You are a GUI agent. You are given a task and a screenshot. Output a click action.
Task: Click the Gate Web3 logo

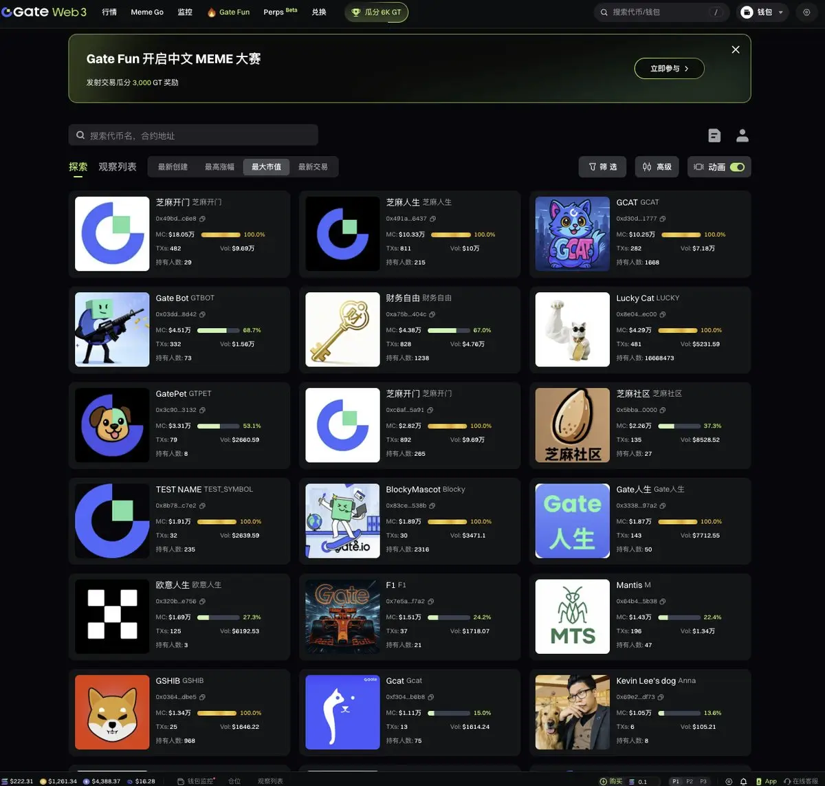(45, 12)
